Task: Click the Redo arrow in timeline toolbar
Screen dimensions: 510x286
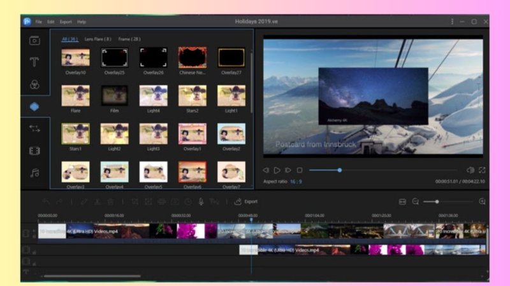Action: tap(59, 201)
